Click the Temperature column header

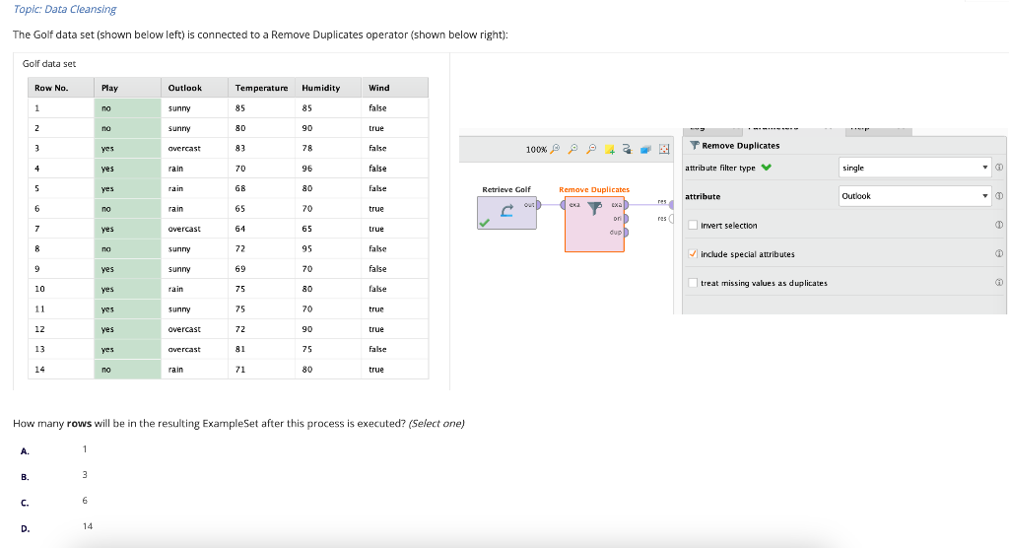click(x=261, y=88)
